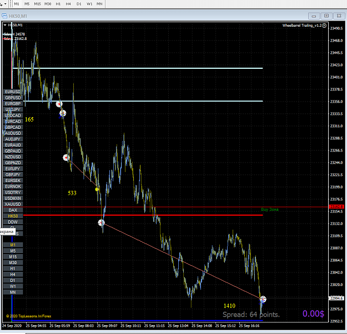Switch chart to GBPJPY symbol button
The width and height of the screenshot is (347, 334).
(x=13, y=175)
